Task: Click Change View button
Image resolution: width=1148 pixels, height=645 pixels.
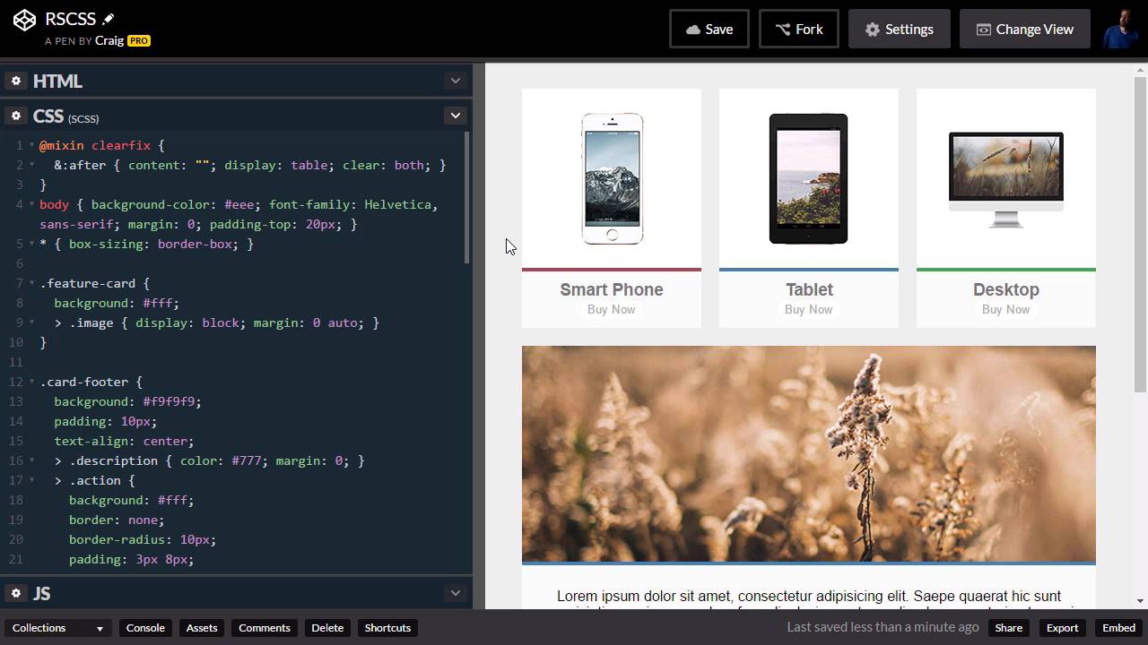Action: (x=1024, y=30)
